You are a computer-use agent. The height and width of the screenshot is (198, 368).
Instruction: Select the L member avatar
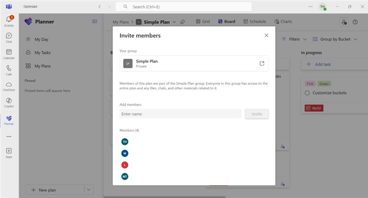click(x=125, y=165)
